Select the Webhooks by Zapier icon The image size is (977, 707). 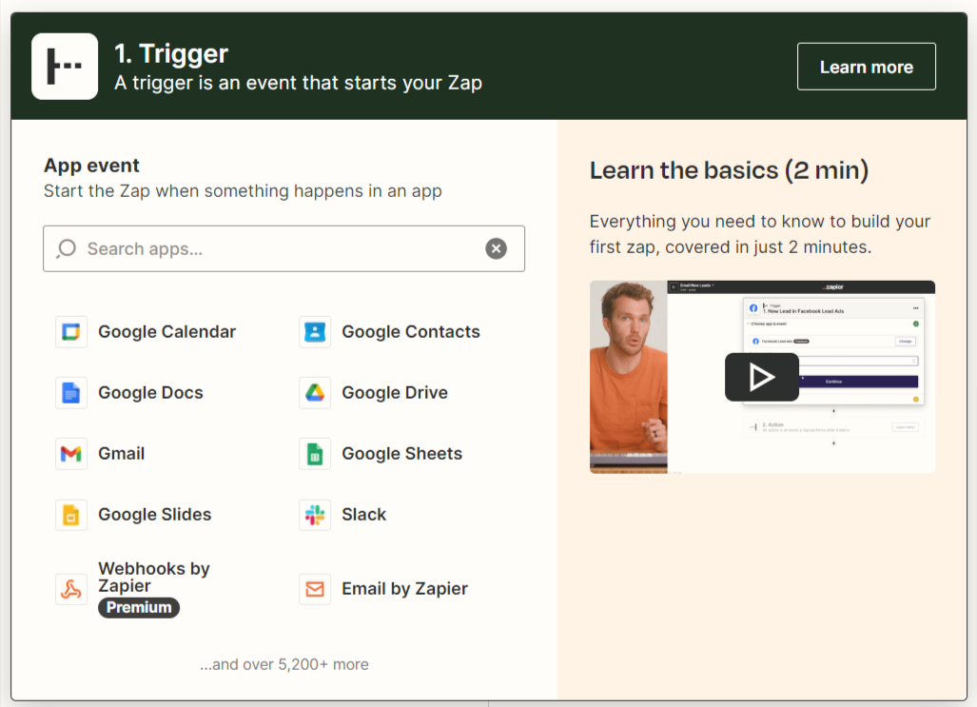point(71,589)
